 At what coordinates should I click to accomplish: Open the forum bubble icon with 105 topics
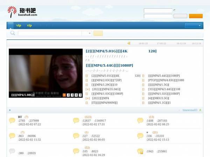pos(76,151)
